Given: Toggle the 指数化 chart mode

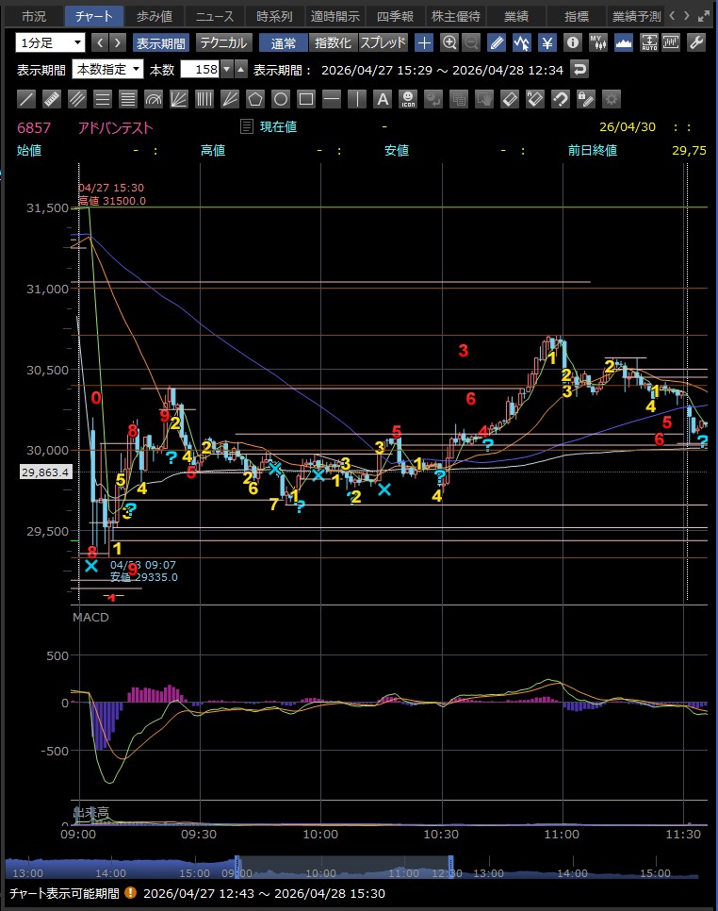Looking at the screenshot, I should (334, 43).
